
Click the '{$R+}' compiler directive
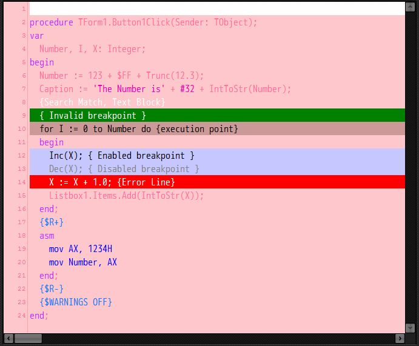pos(52,222)
